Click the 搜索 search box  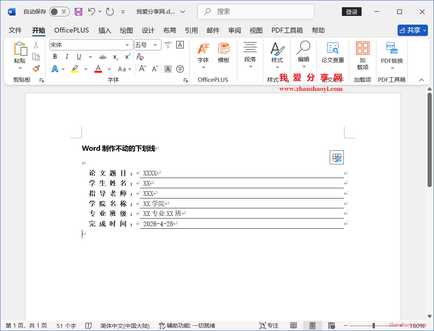(256, 12)
